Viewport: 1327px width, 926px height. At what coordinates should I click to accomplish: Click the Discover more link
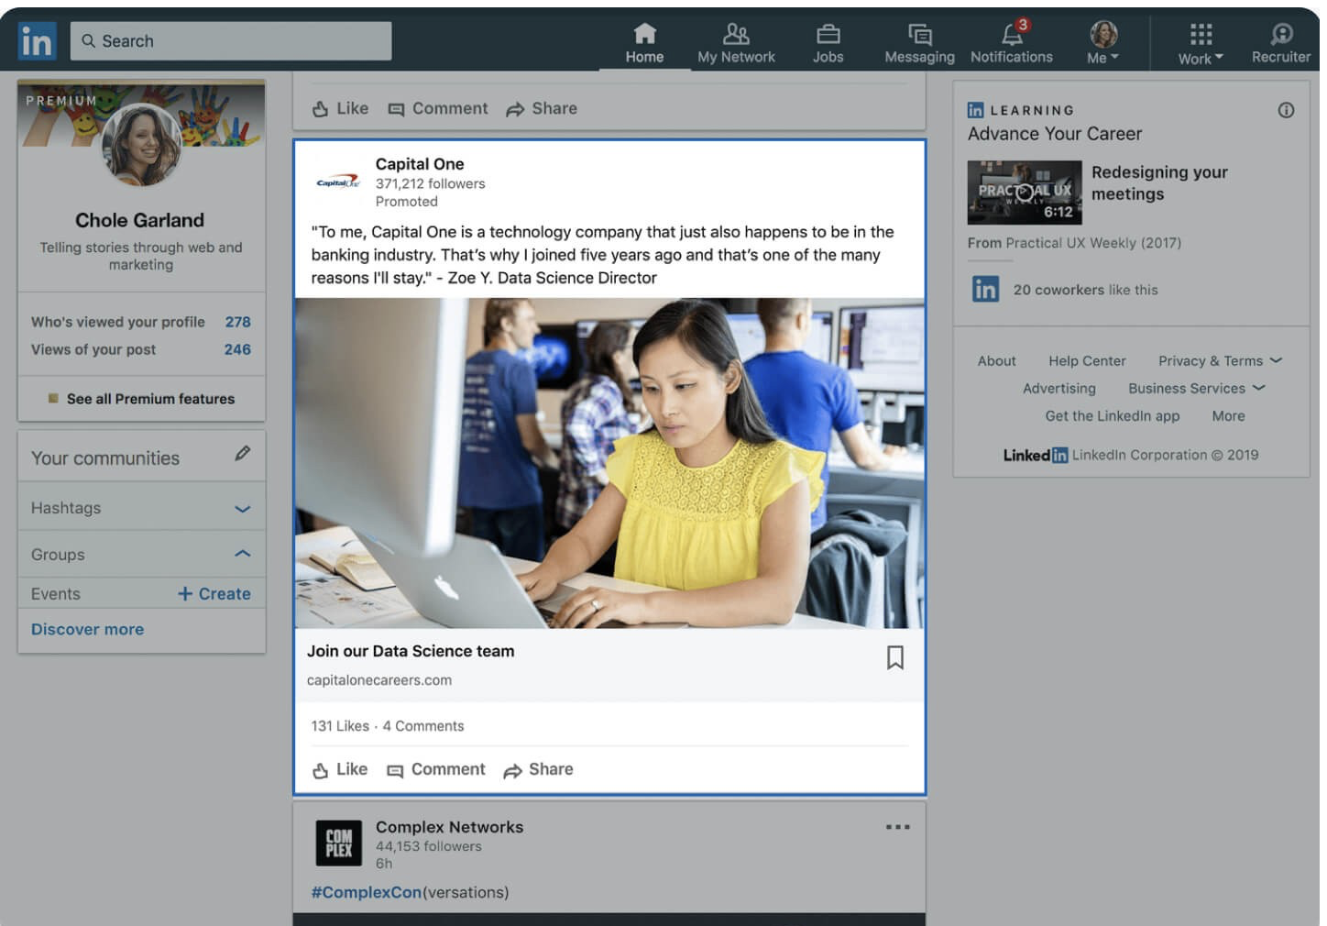(87, 630)
